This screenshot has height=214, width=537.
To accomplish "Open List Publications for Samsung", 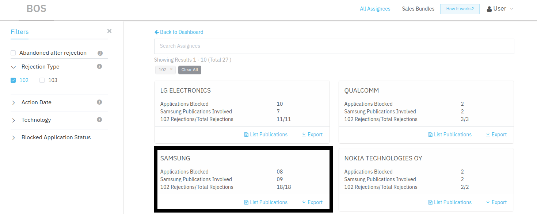I will [266, 202].
